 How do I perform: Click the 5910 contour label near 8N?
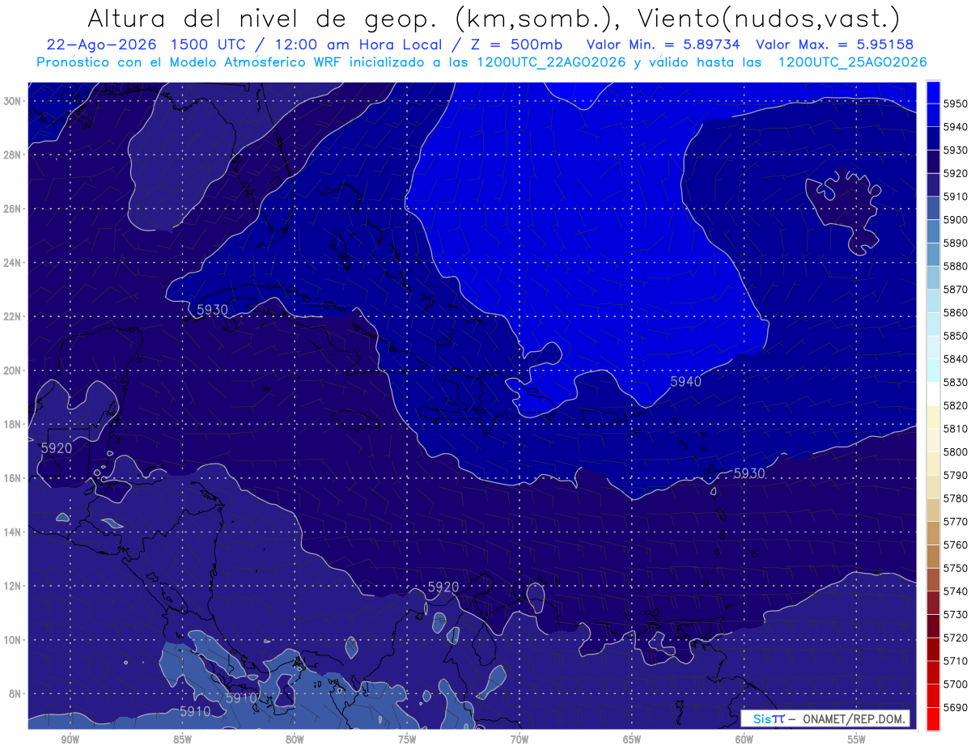(x=241, y=697)
